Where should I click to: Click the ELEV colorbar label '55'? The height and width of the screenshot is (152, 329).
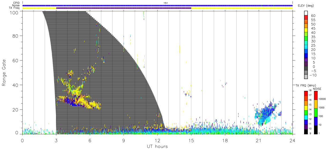pos(313,20)
